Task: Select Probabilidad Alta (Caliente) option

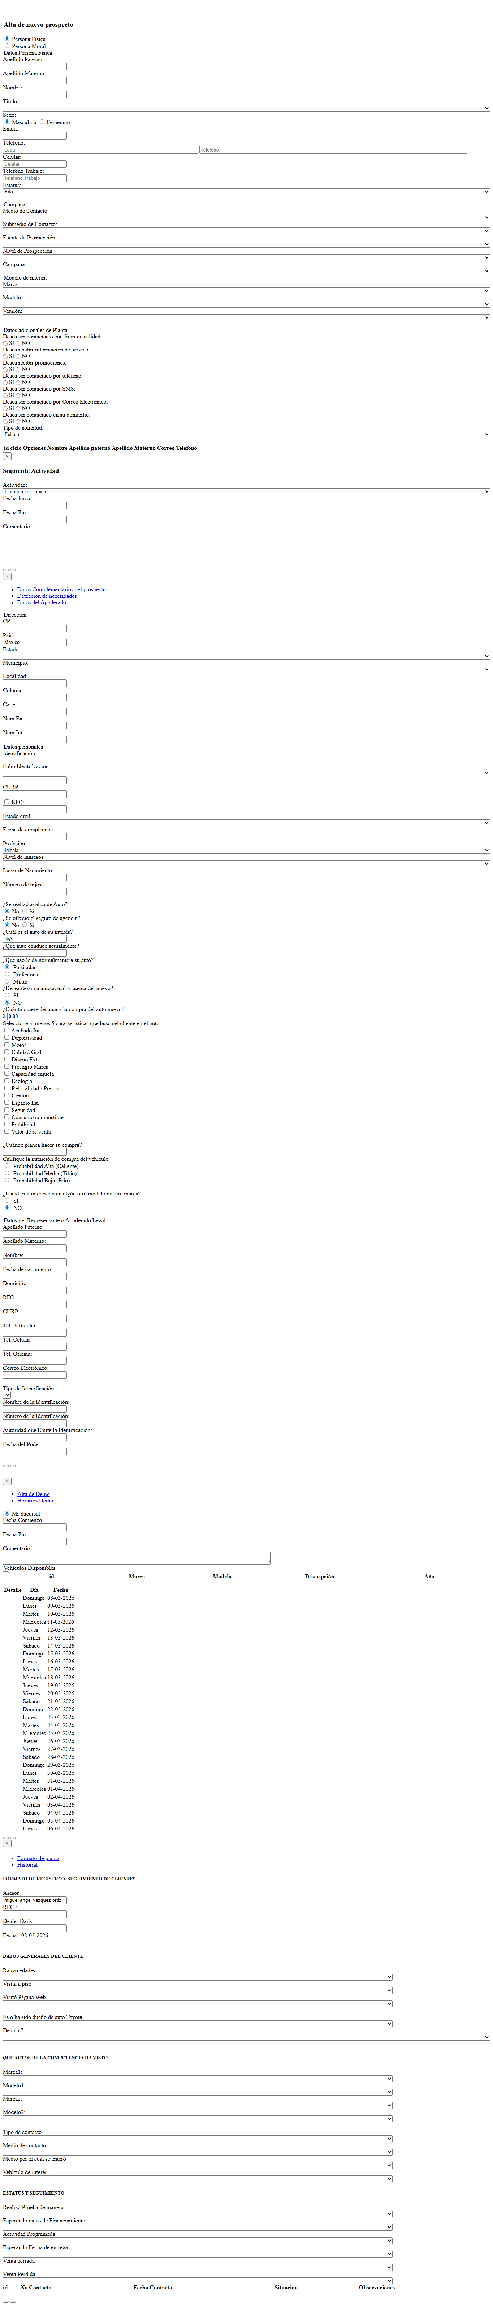Action: 7,1165
